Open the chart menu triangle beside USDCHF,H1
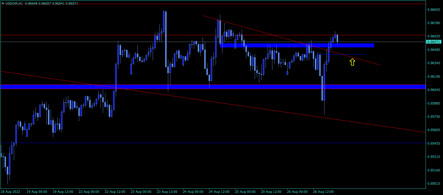The height and width of the screenshot is (195, 443). pos(3,4)
